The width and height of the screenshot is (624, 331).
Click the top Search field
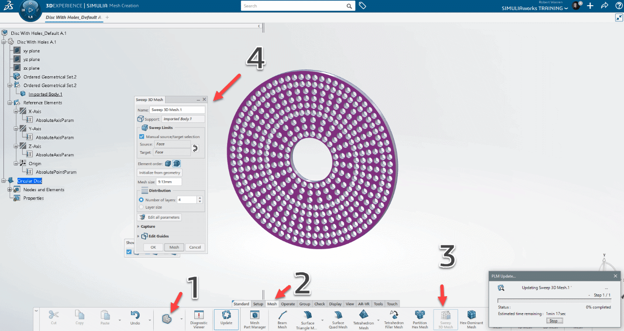pos(293,6)
